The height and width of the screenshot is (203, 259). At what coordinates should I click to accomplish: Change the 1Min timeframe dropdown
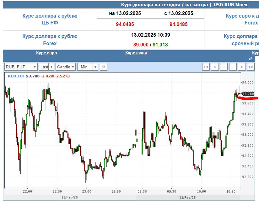(88, 67)
